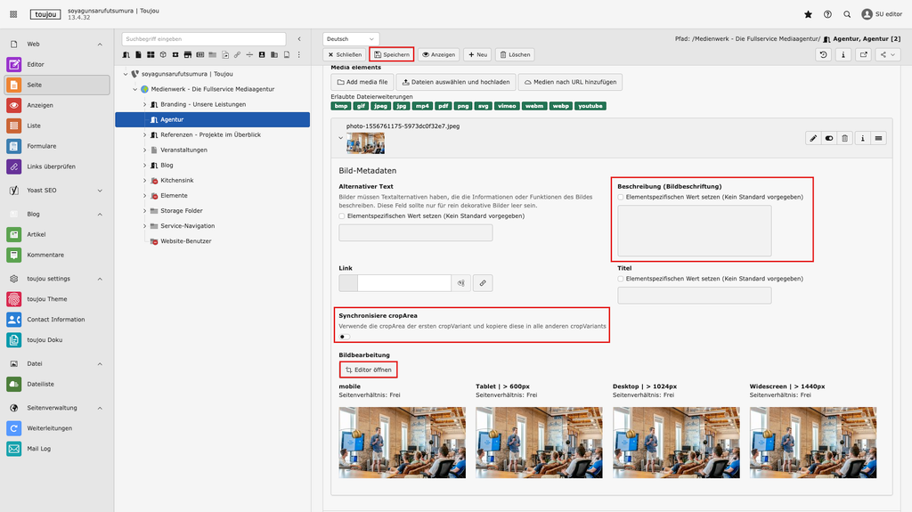Screen dimensions: 912x512
Task: Open the Dateiliste module
Action: tap(57, 384)
